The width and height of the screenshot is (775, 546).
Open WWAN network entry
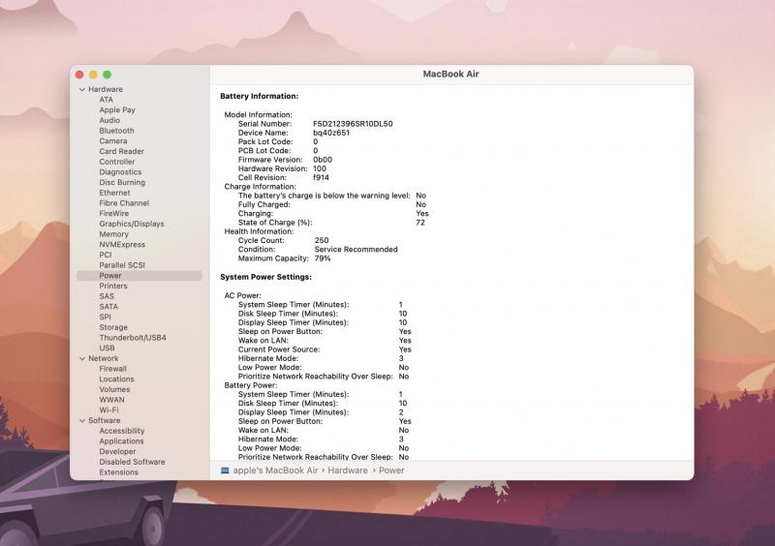(111, 401)
